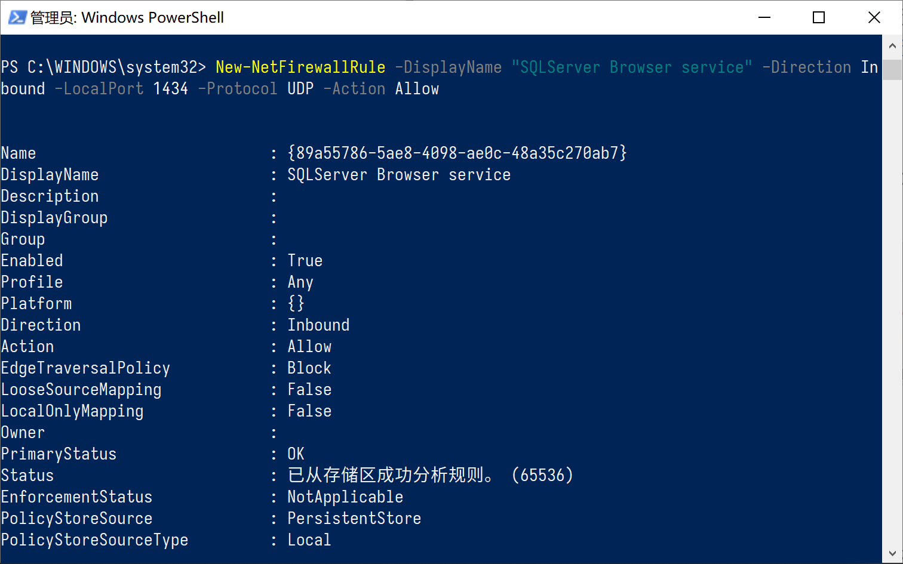Click the DisplayName value "SQLServer Browser service"
903x564 pixels.
point(399,174)
